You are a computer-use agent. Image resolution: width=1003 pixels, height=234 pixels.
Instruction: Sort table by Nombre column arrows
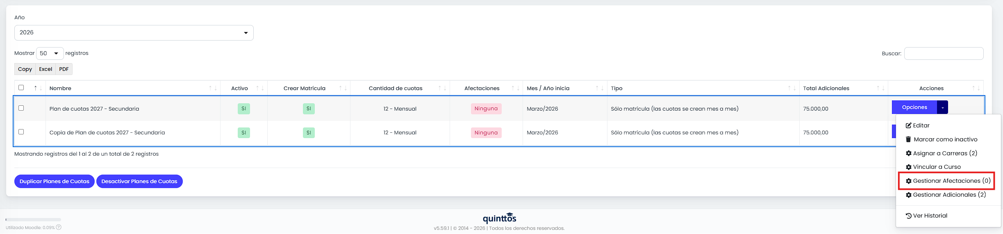pyautogui.click(x=213, y=88)
